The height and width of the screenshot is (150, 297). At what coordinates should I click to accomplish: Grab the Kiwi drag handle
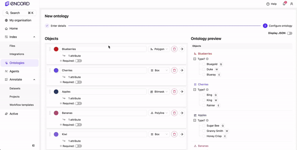(x=50, y=134)
